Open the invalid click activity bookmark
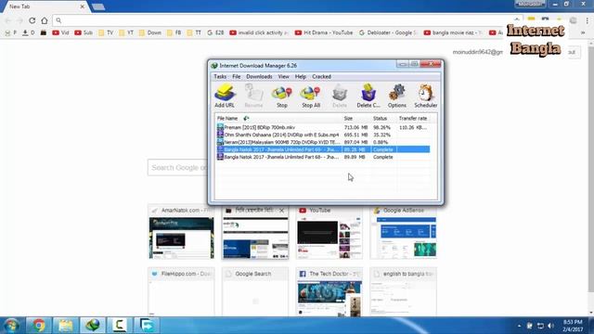594x334 pixels. (x=259, y=33)
